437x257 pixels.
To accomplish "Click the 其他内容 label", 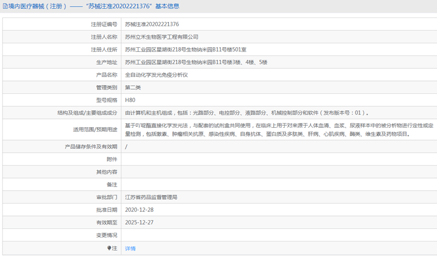I will click(107, 172).
